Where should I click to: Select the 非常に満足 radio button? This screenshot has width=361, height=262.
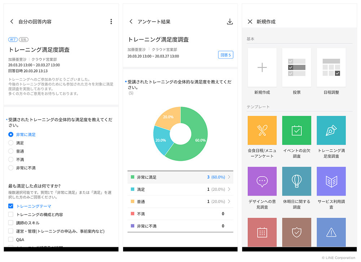10,135
